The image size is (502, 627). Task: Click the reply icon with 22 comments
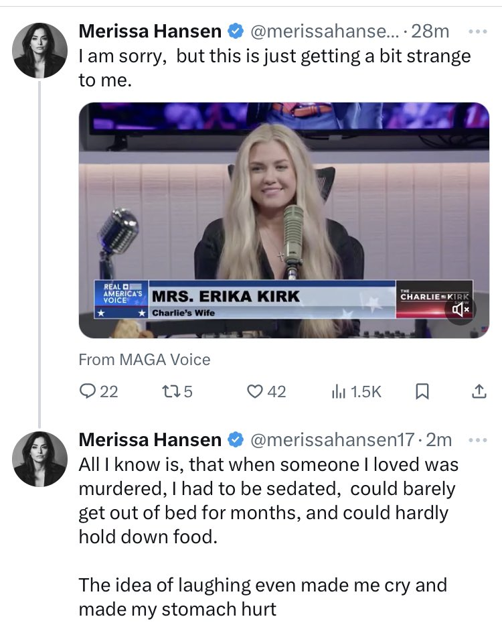(x=89, y=392)
